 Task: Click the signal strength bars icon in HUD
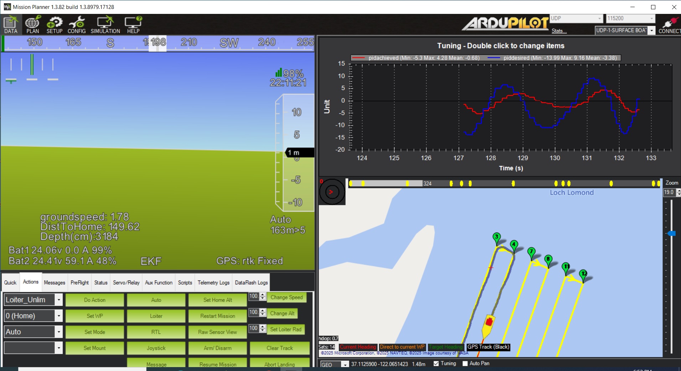[x=279, y=73]
